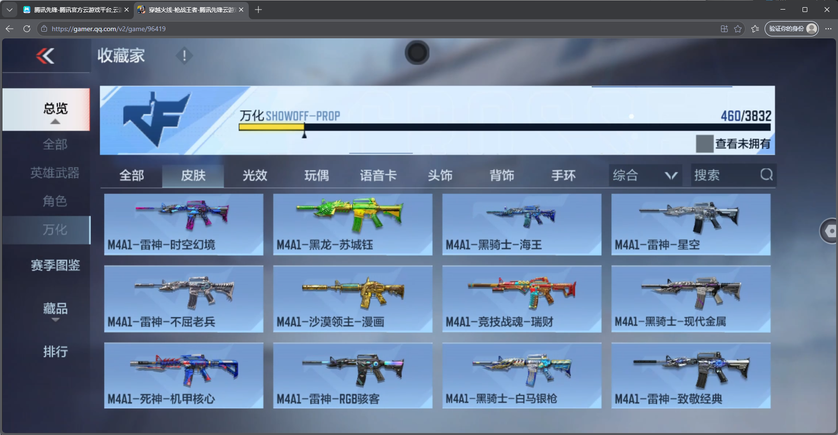838x435 pixels.
Task: Open the tab search dropdown arrow
Action: (x=9, y=10)
